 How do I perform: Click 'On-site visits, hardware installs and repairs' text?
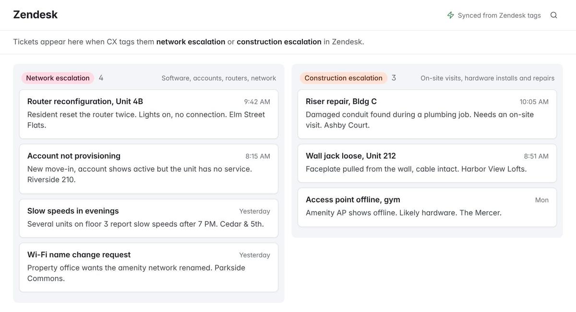click(487, 78)
